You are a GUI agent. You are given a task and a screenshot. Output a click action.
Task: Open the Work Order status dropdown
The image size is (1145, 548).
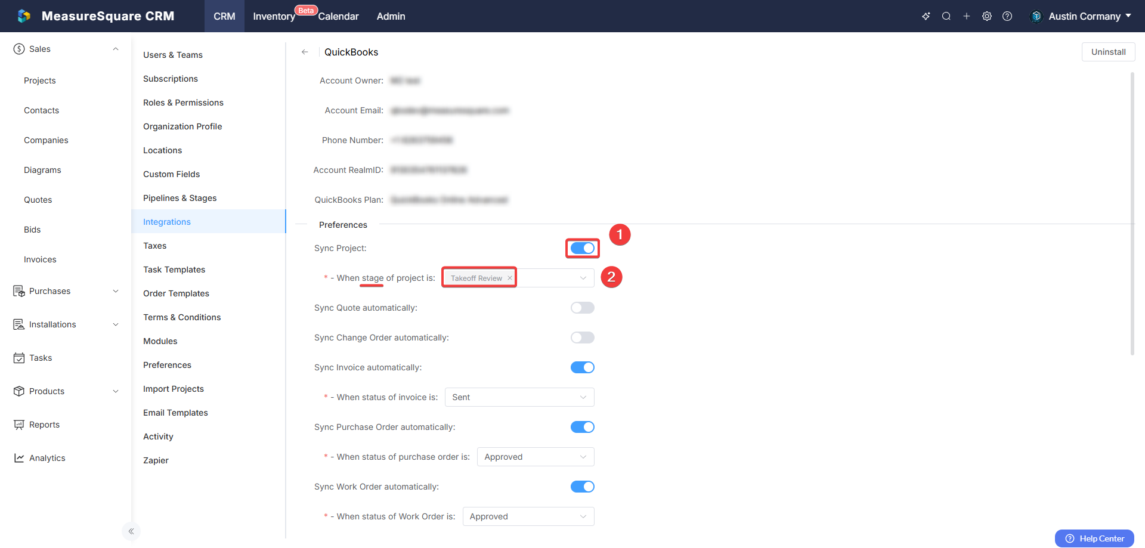tap(528, 516)
